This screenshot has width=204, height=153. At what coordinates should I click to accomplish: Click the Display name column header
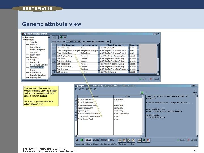68,45
